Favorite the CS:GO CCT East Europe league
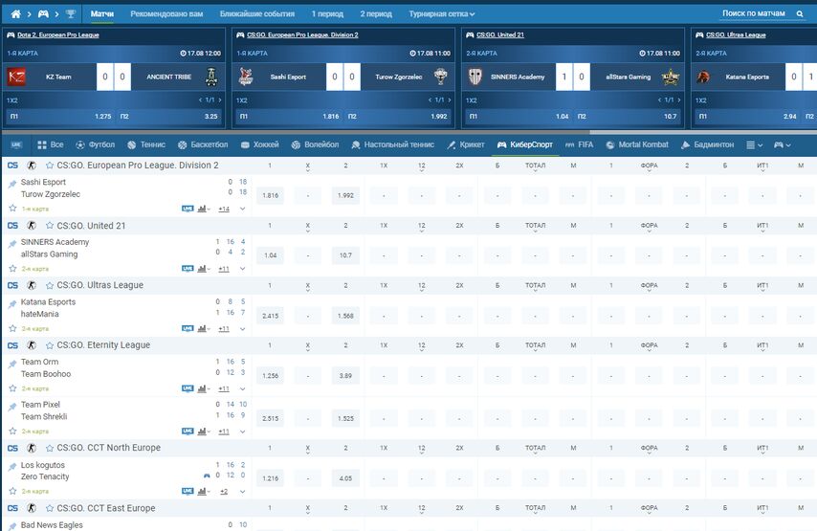 [x=50, y=508]
